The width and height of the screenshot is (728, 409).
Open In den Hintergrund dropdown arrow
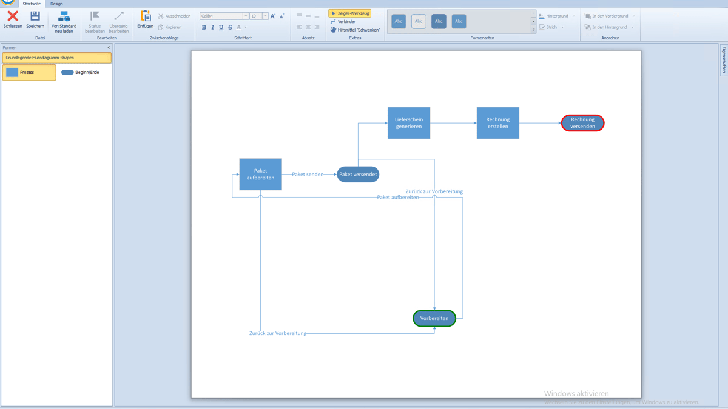click(633, 27)
